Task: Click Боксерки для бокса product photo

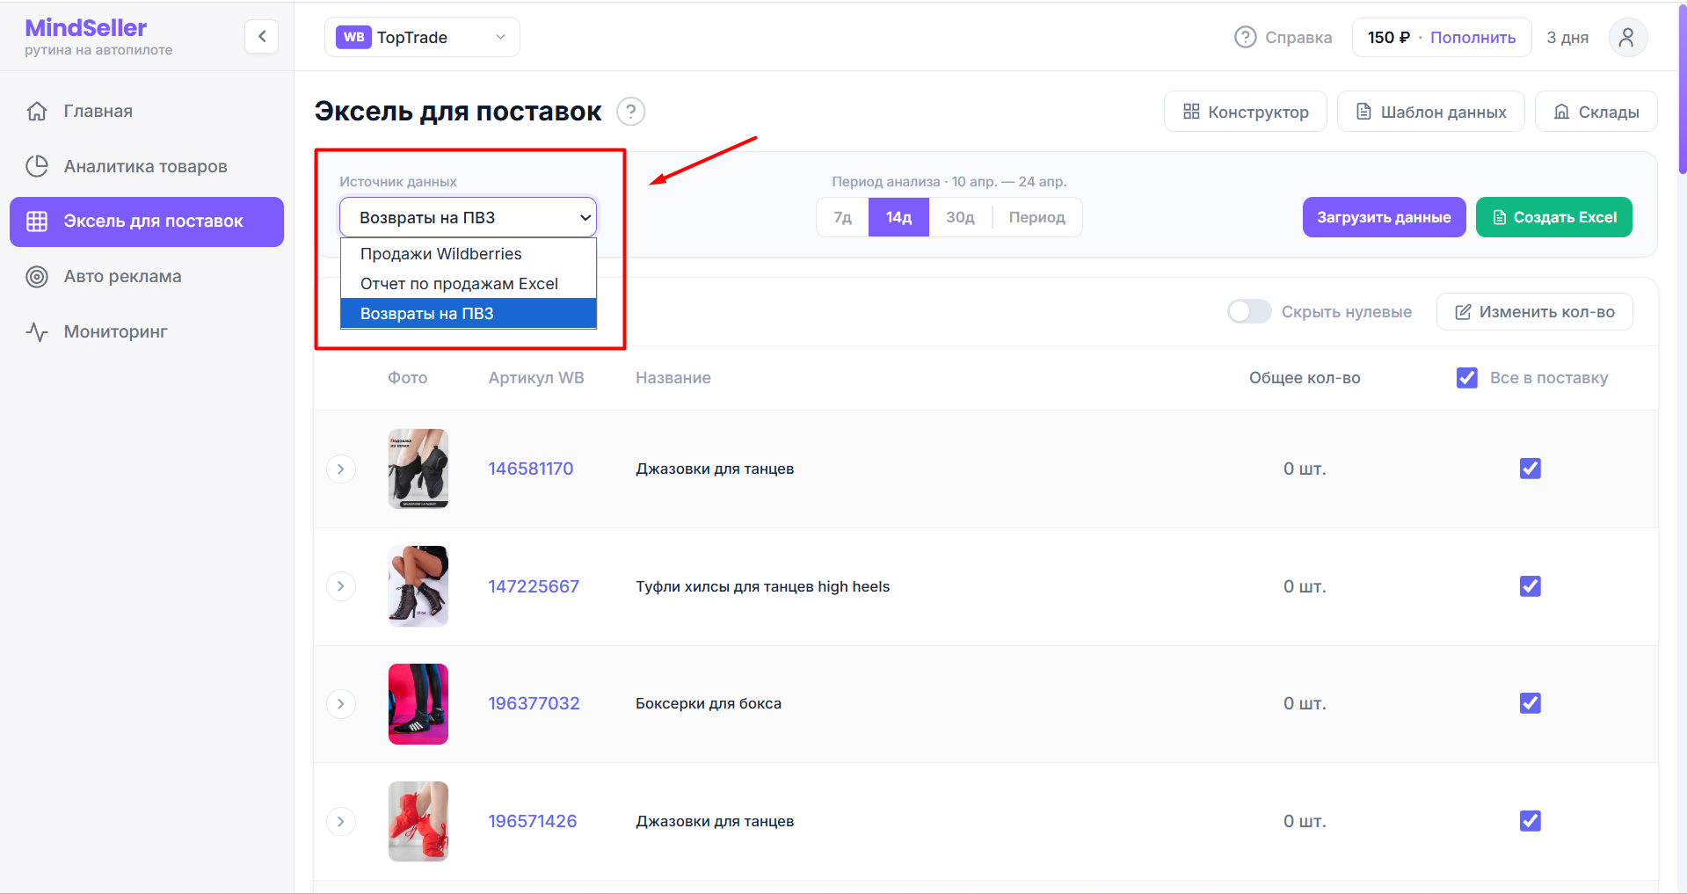Action: tap(418, 704)
